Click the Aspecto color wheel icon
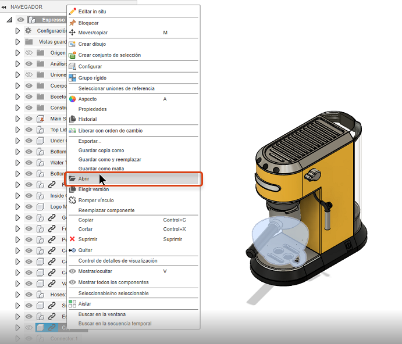Image resolution: width=402 pixels, height=344 pixels. 73,99
